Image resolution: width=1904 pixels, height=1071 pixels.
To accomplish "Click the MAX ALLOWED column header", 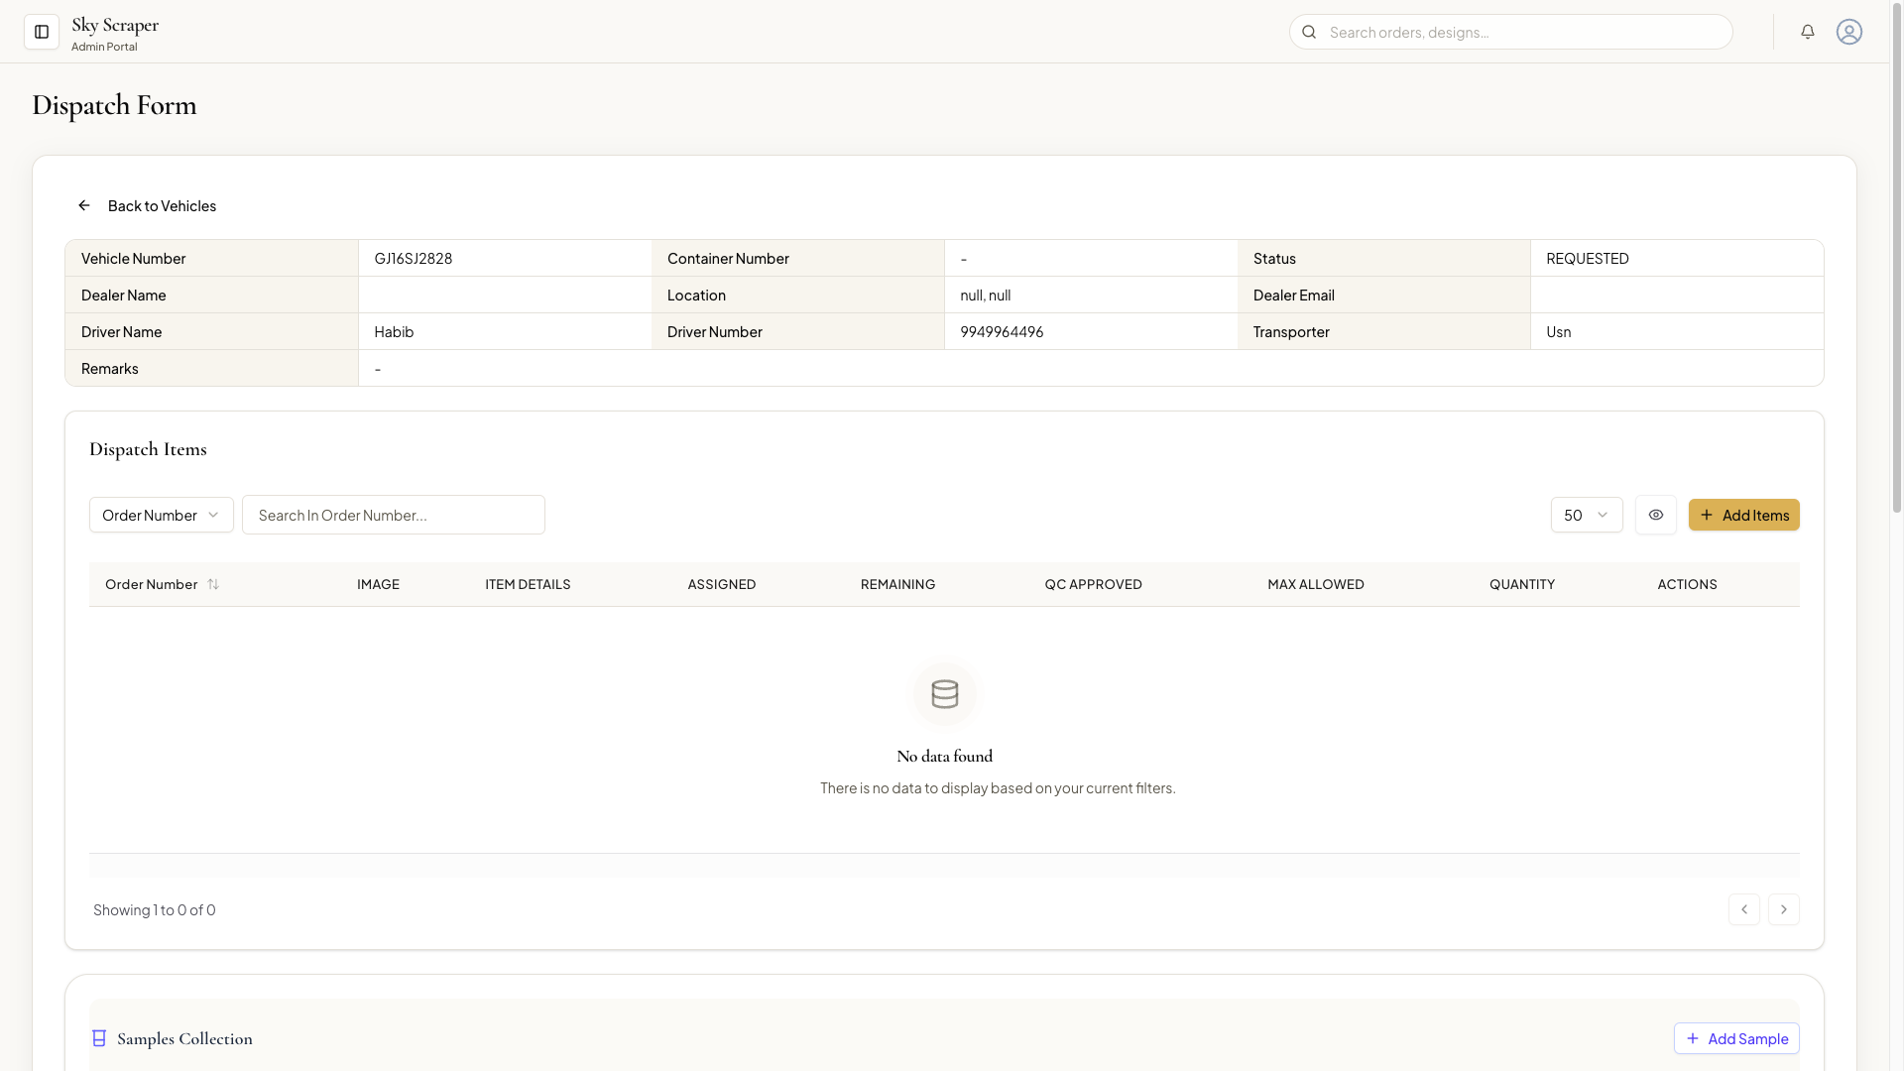I will (x=1316, y=584).
